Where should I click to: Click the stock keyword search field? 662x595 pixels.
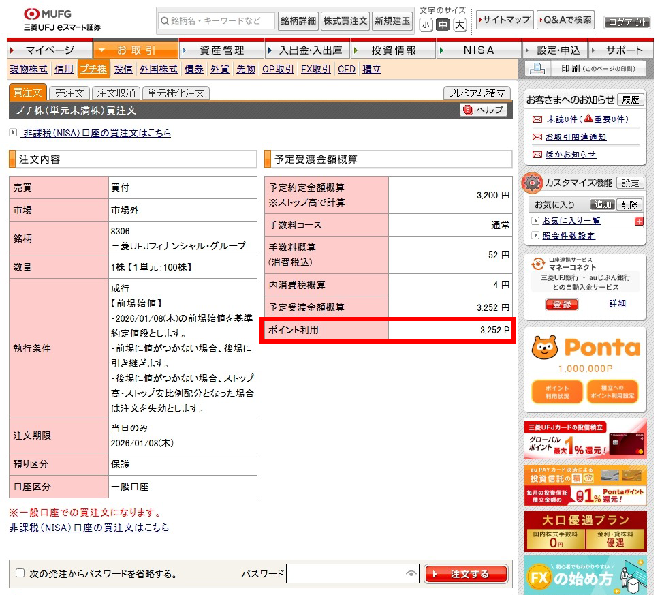point(216,21)
